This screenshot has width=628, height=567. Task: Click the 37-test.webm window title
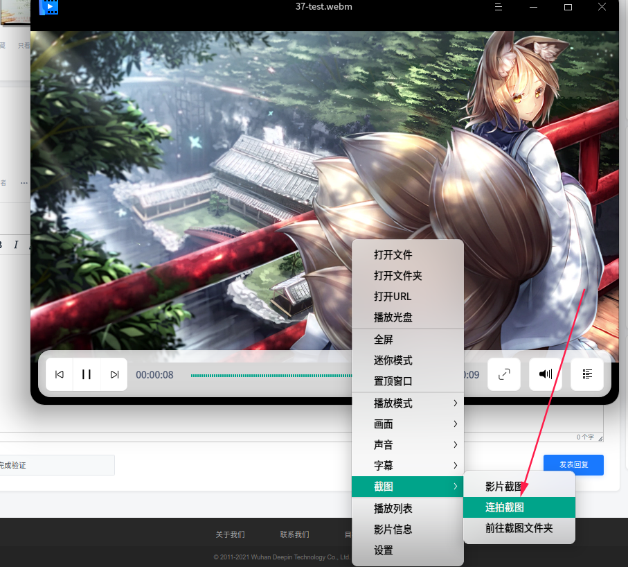click(x=323, y=6)
